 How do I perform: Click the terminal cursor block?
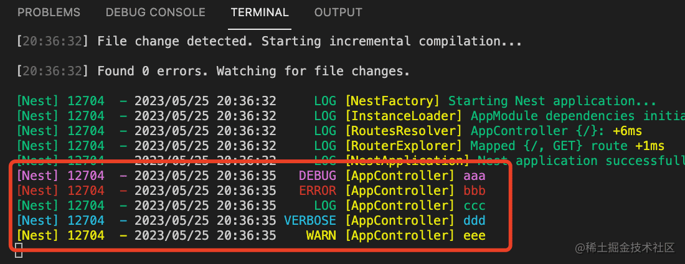tap(19, 250)
